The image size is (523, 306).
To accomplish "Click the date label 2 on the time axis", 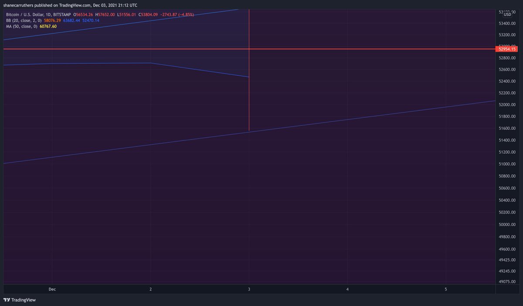I will tap(151, 289).
